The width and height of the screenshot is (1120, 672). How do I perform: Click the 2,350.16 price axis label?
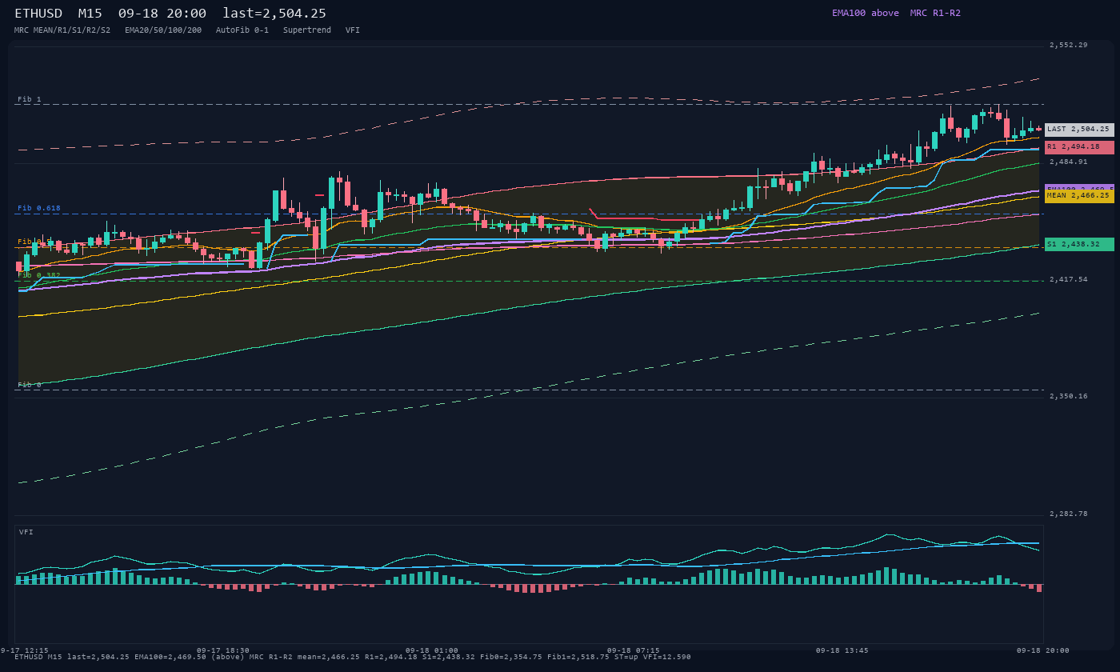tap(1069, 396)
